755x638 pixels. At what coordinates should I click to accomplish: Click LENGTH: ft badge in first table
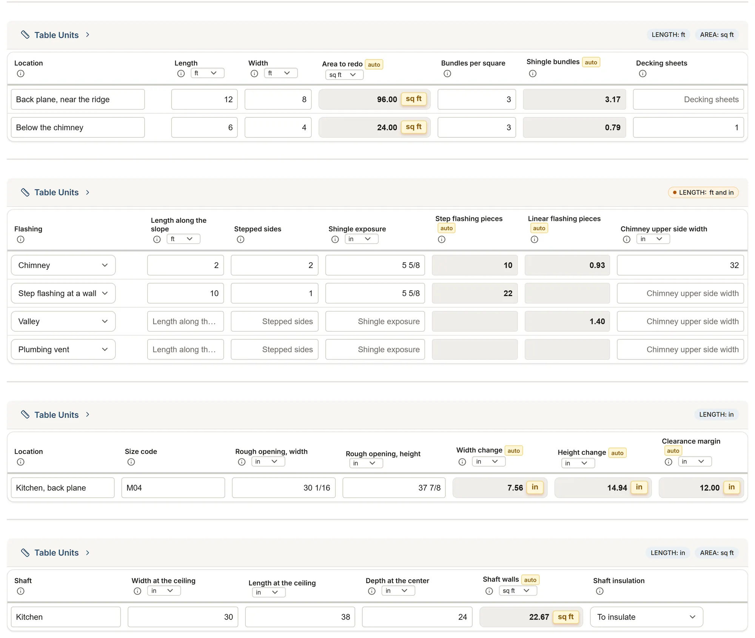tap(668, 35)
